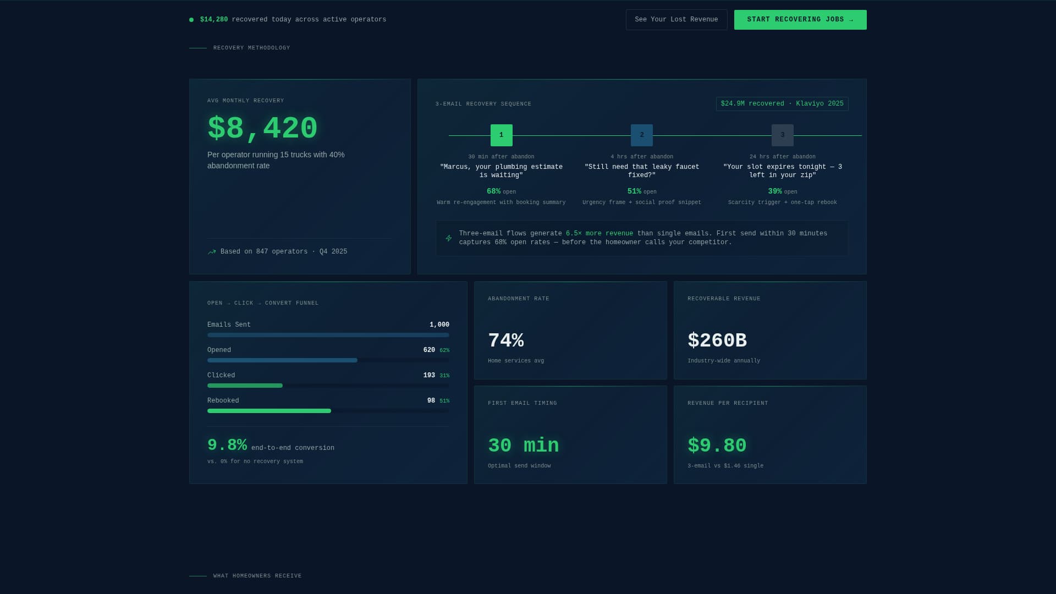This screenshot has height=594, width=1056.
Task: Click the $8,420 monthly recovery figure
Action: click(262, 129)
